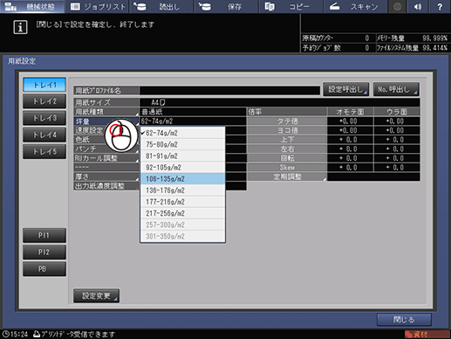This screenshot has width=451, height=339.
Task: Open the 保存 store tab
Action: click(x=227, y=6)
